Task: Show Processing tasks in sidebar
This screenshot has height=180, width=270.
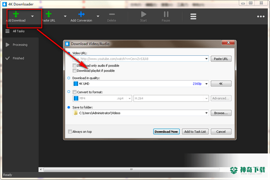Action: tap(20, 45)
